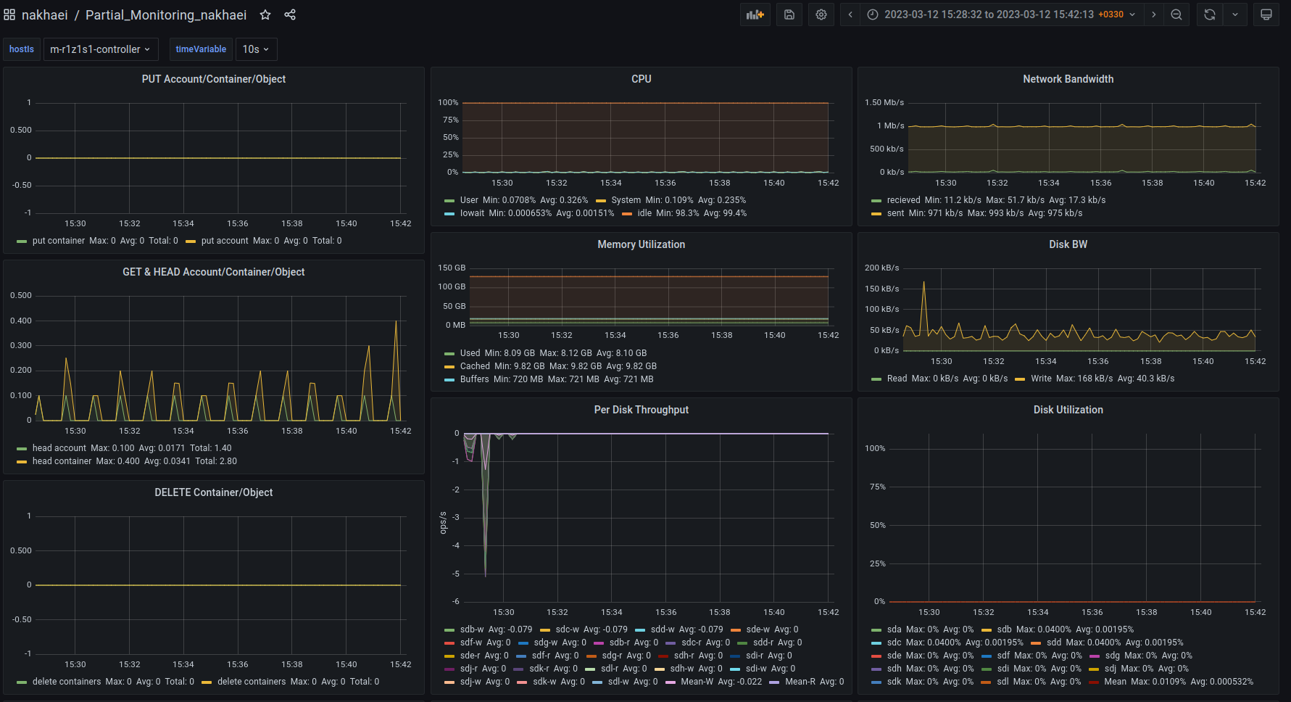Click the Add panel icon

(x=755, y=15)
